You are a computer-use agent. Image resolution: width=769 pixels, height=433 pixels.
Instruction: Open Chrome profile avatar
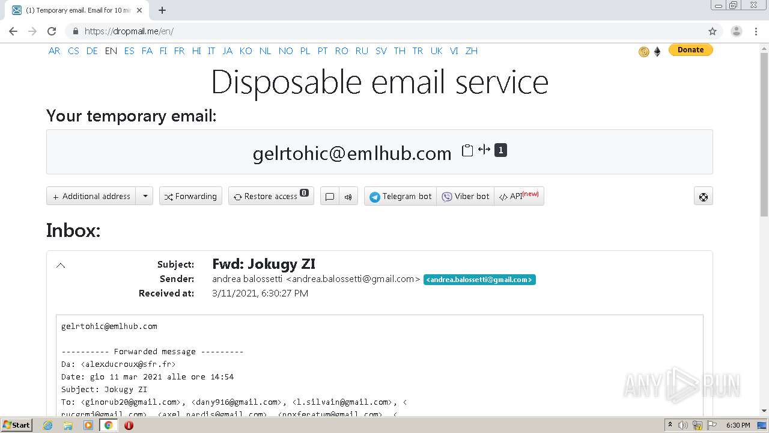(737, 31)
